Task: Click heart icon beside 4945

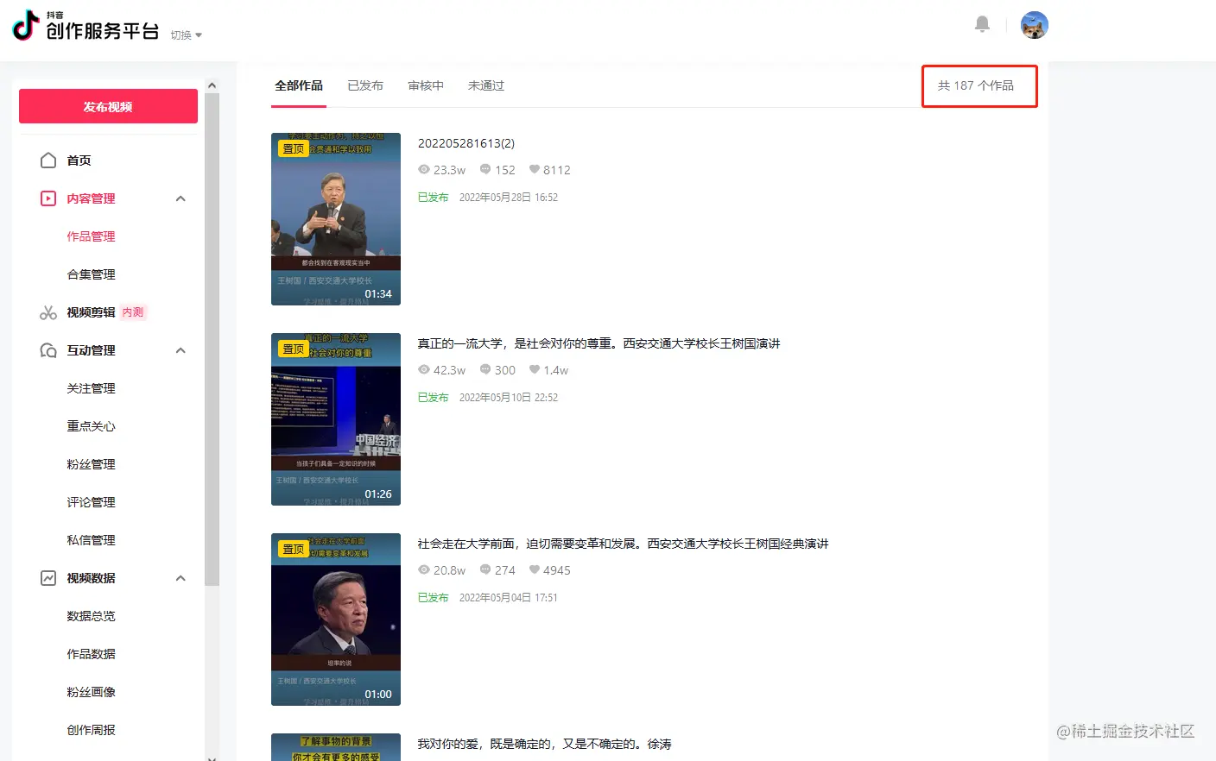Action: click(535, 570)
